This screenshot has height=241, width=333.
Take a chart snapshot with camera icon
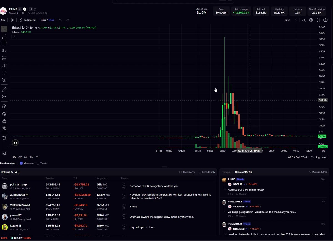326,20
